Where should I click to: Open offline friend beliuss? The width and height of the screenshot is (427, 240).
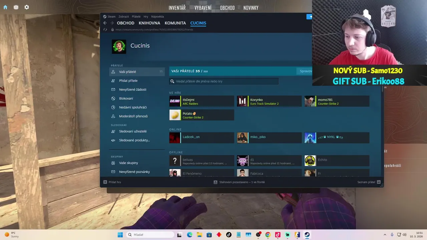point(201,161)
